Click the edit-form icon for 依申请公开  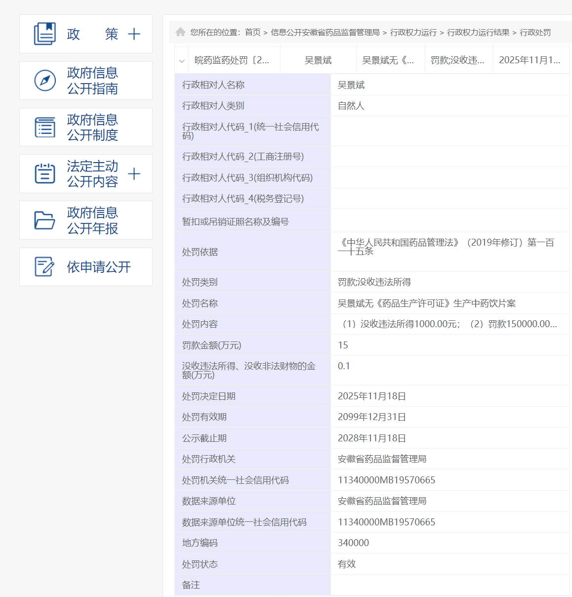[x=45, y=267]
